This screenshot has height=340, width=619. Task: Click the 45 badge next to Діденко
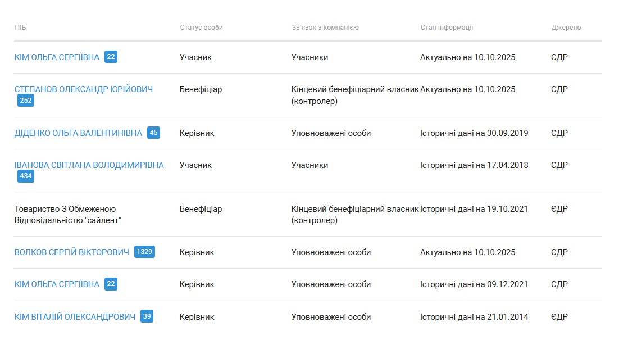pos(153,133)
